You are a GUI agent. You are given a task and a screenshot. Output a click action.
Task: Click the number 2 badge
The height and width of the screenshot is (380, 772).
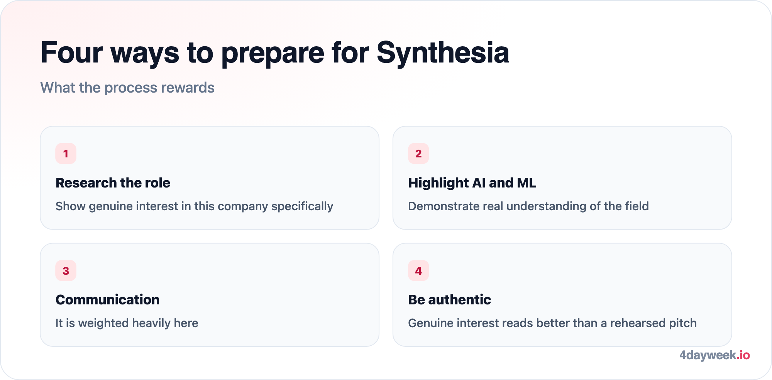418,154
